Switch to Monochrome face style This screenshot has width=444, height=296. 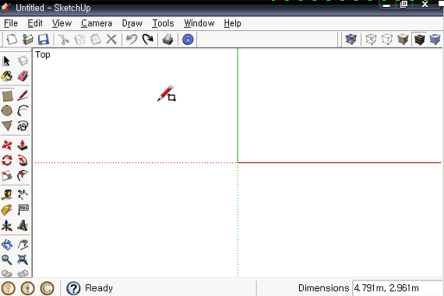tap(435, 40)
